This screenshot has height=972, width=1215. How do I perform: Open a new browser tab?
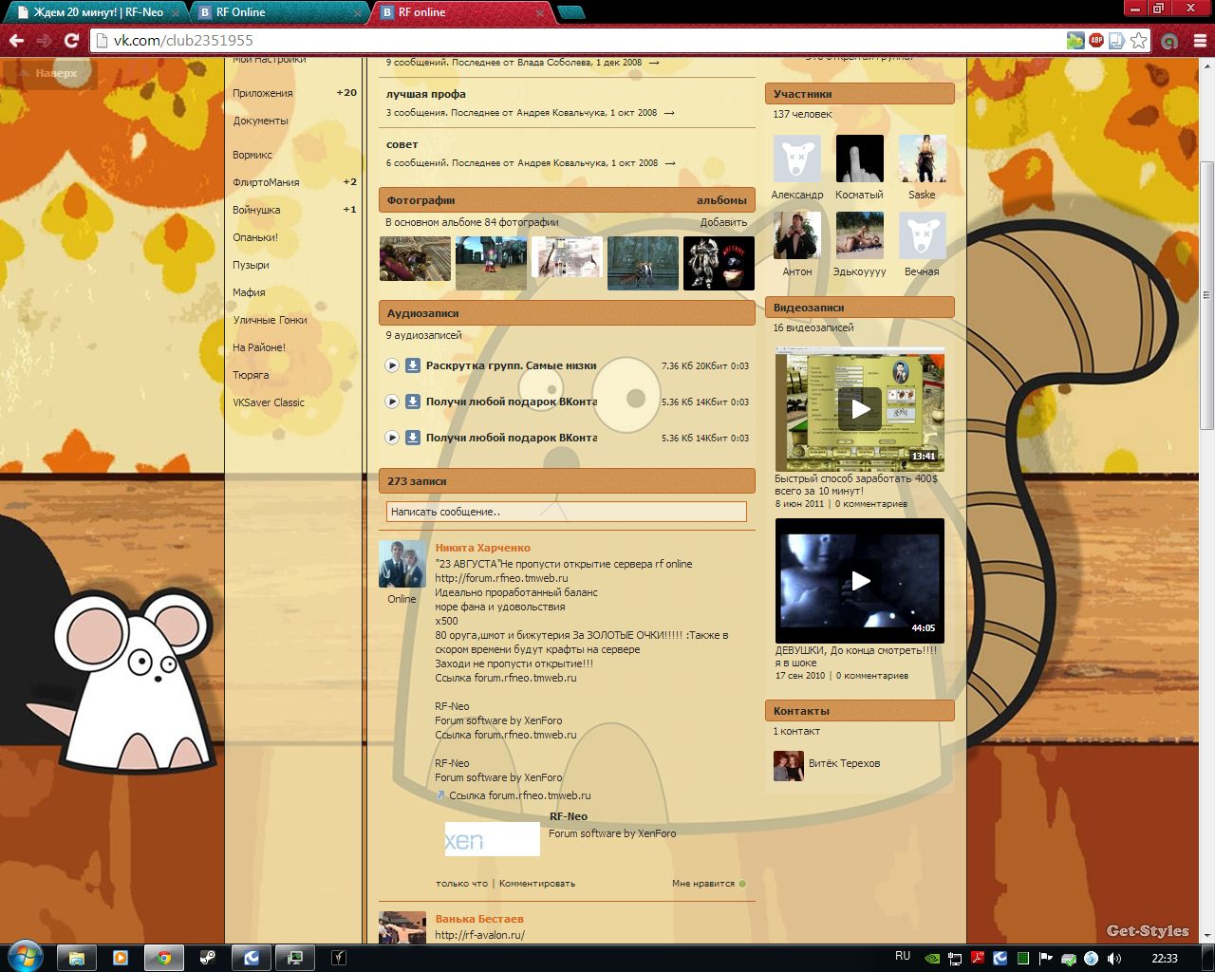pos(571,12)
